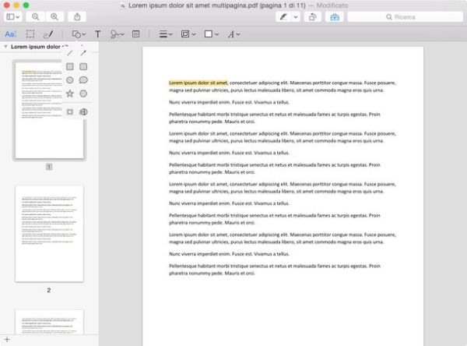This screenshot has height=346, width=467.
Task: Choose the speech bubble shape
Action: click(x=83, y=80)
